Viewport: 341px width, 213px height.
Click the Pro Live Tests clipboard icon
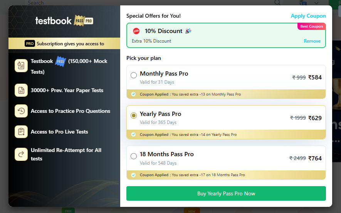click(x=21, y=132)
